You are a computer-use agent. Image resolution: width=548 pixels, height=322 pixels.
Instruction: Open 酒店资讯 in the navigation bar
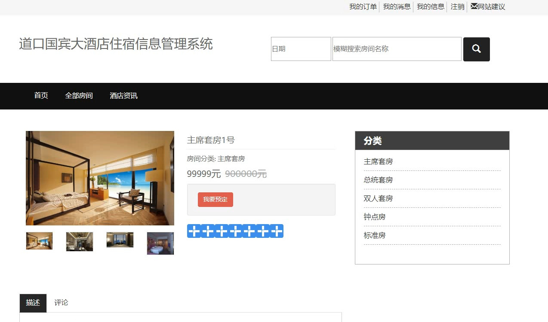[124, 96]
